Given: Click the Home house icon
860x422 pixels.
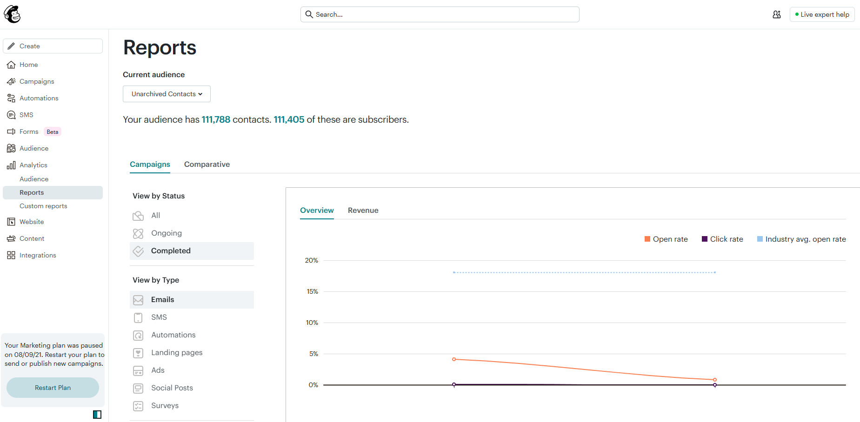Looking at the screenshot, I should [x=11, y=65].
